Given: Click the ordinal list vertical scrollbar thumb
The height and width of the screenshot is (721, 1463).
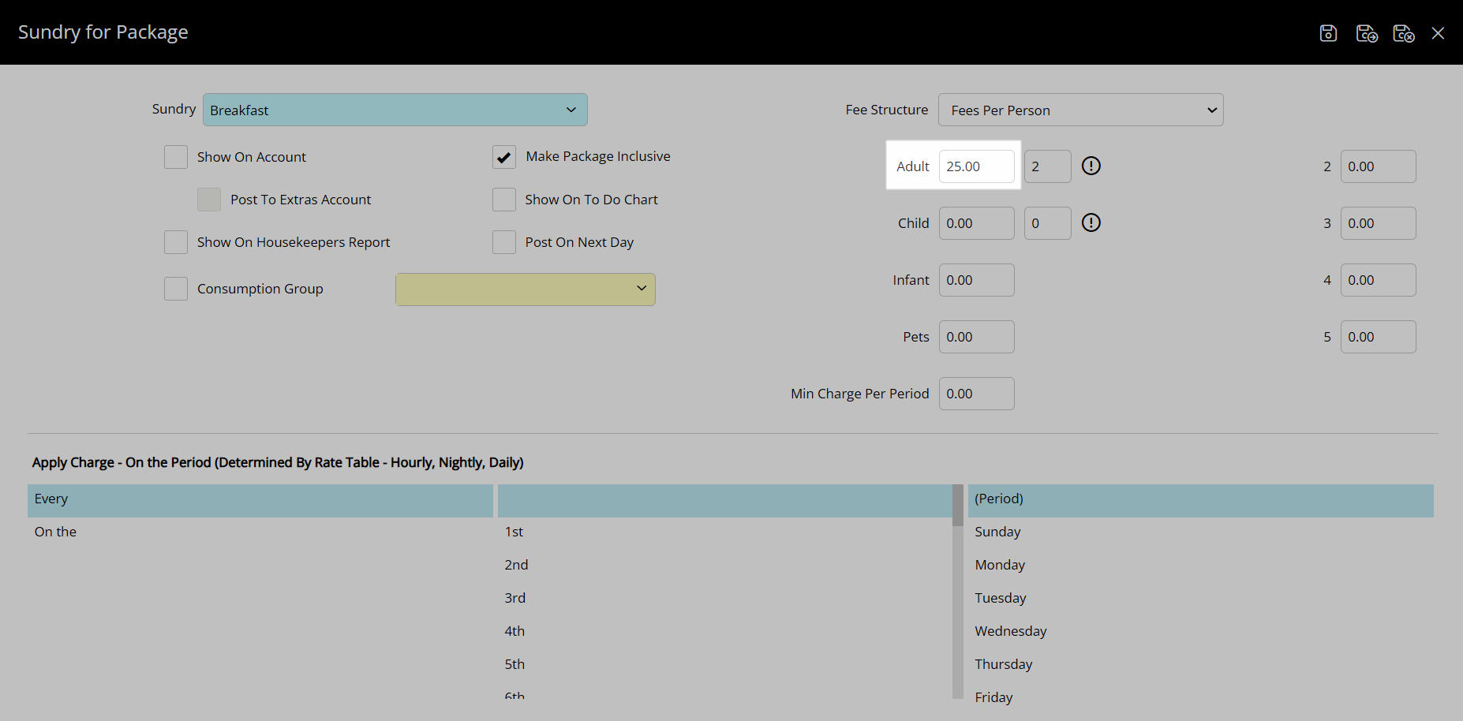Looking at the screenshot, I should click(957, 506).
